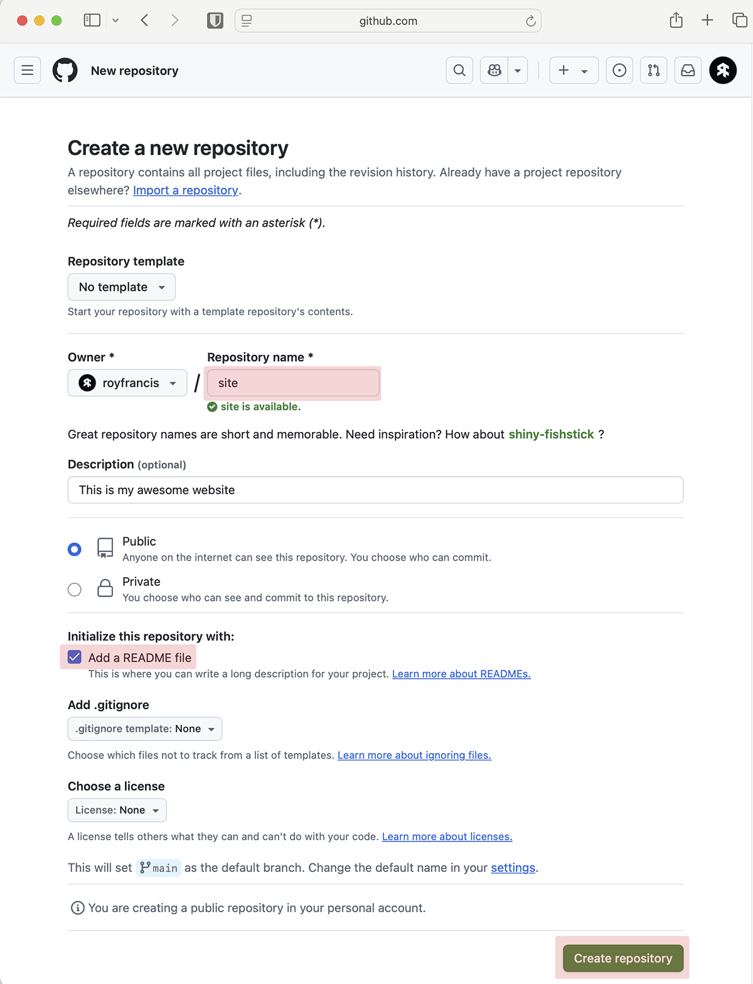Open the License: None dropdown
Image resolution: width=753 pixels, height=984 pixels.
point(117,810)
